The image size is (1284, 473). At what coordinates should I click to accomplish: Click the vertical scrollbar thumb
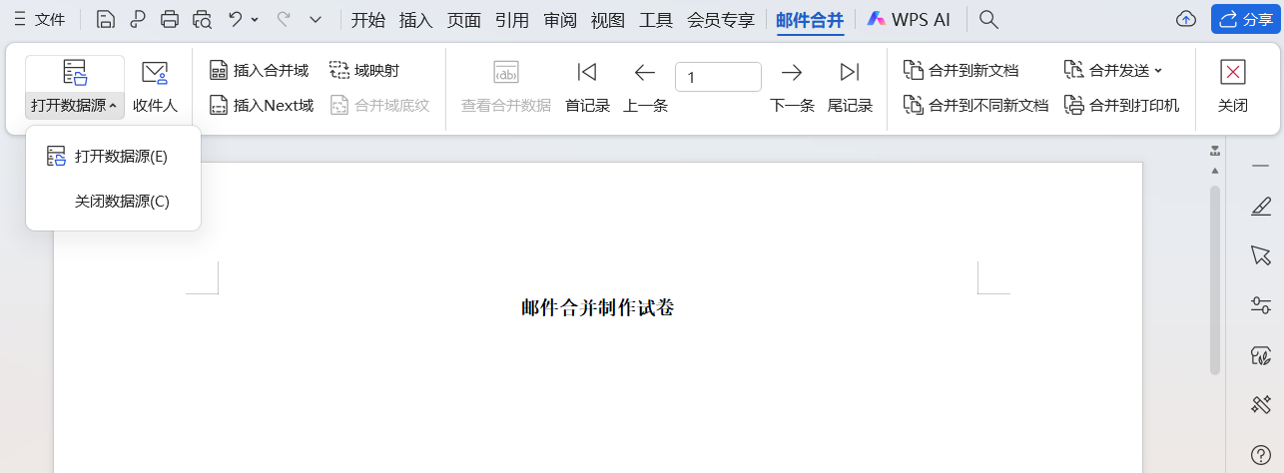pyautogui.click(x=1215, y=279)
